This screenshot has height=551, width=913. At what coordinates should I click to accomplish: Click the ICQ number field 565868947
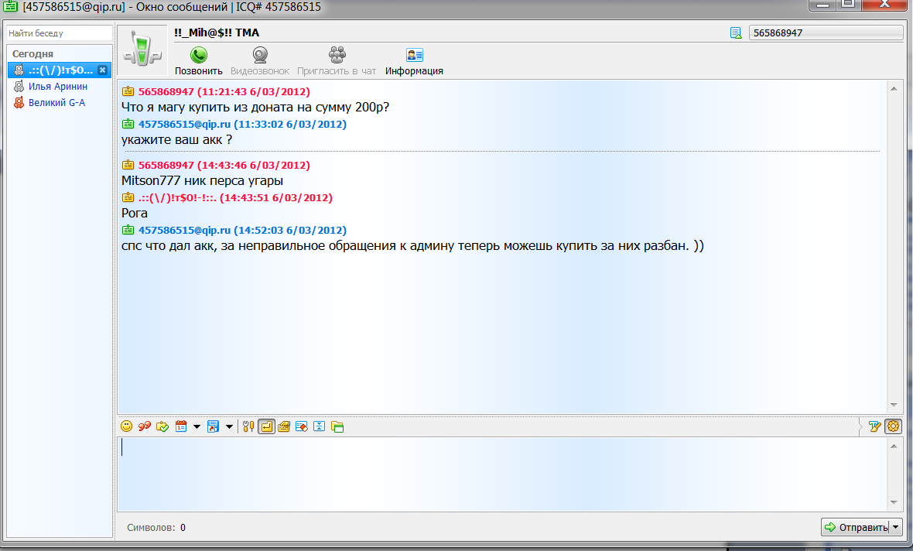(x=826, y=33)
